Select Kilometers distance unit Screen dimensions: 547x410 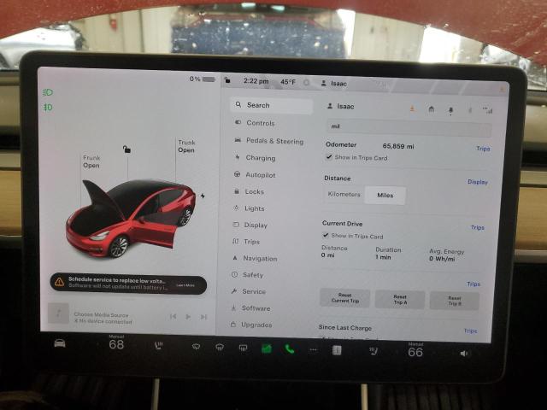[x=344, y=194]
